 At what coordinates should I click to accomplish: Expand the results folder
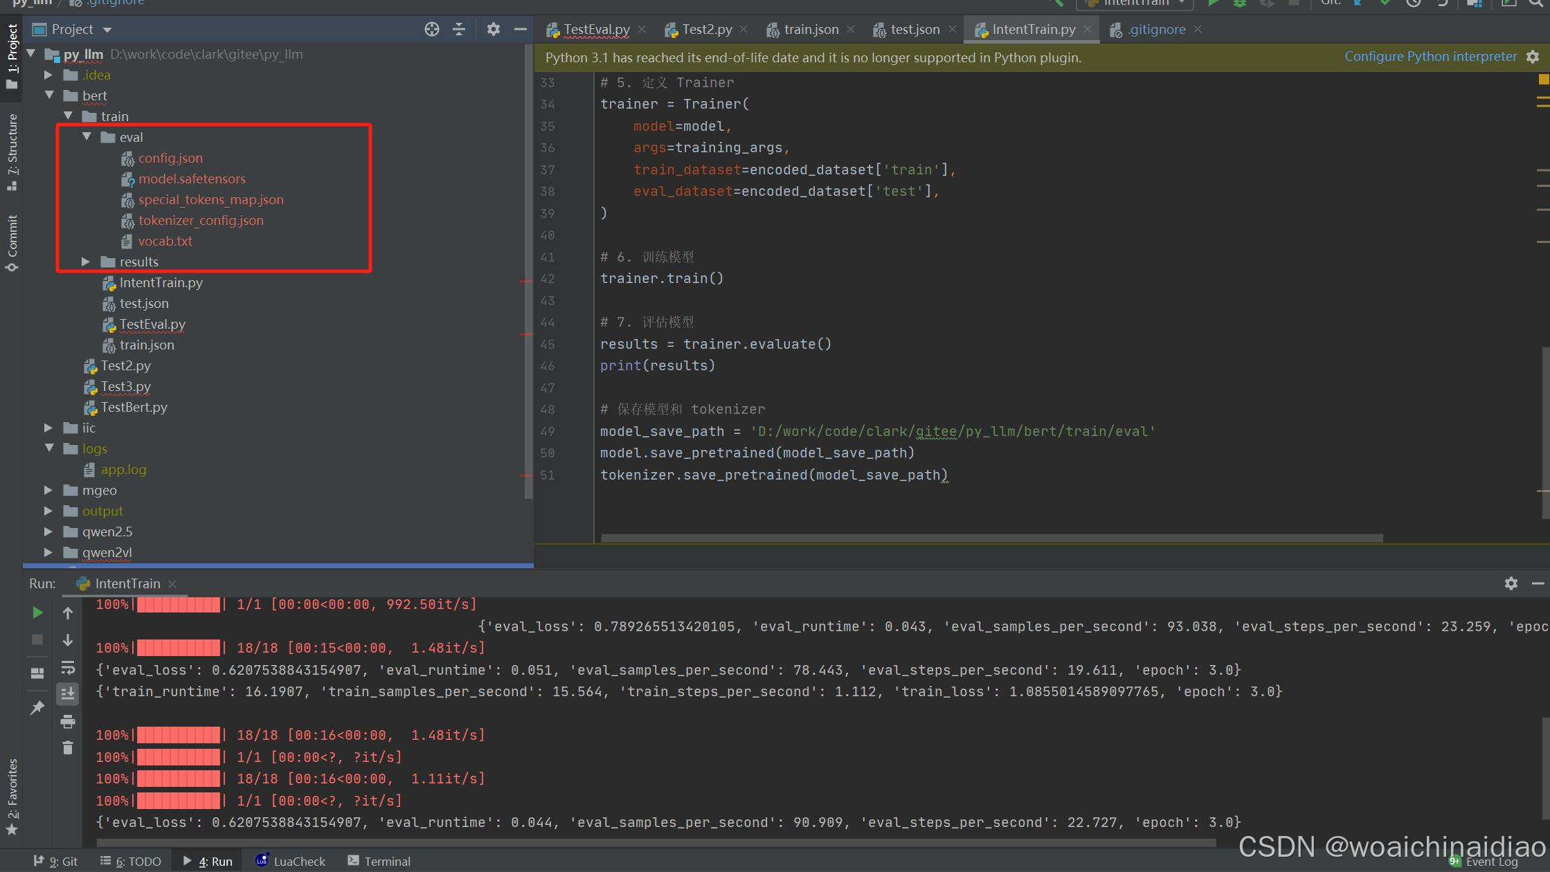click(x=86, y=262)
